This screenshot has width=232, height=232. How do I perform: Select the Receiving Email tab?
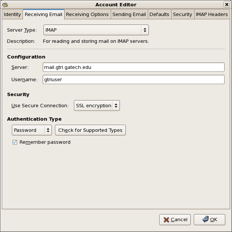(x=43, y=15)
